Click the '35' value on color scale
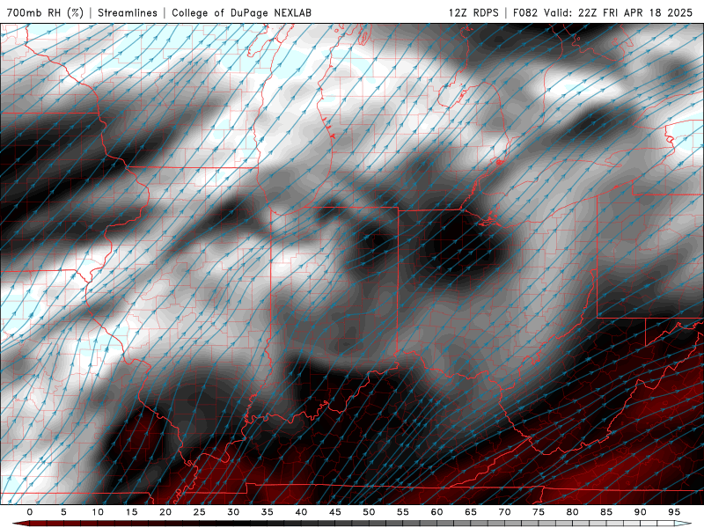Screen dimensions: 704x528 coord(268,512)
